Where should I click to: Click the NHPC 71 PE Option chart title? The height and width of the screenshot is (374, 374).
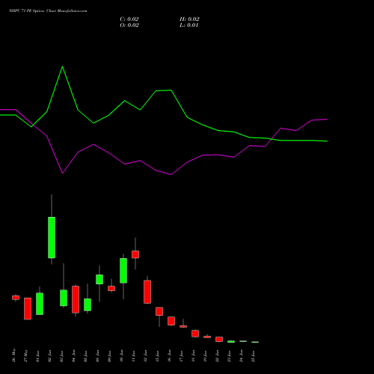click(x=48, y=11)
